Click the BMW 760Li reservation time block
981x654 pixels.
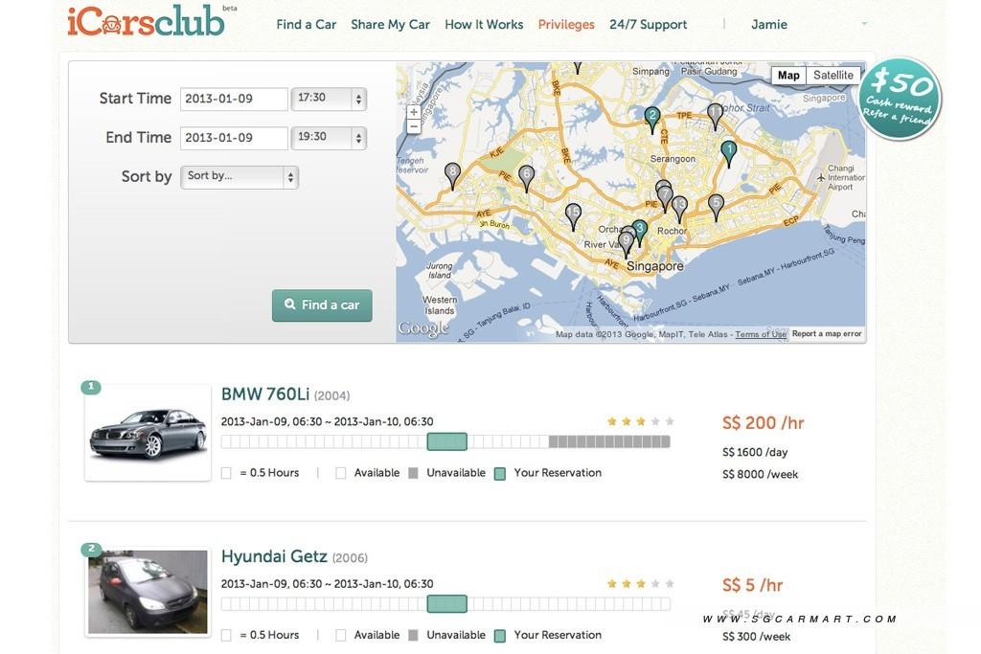coord(446,441)
